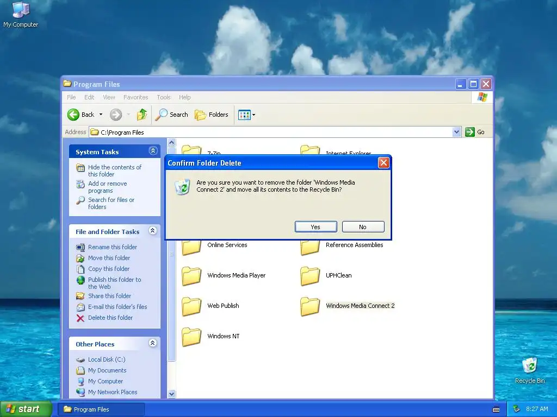Cancel deletion with the No button
The image size is (557, 417).
pos(363,227)
